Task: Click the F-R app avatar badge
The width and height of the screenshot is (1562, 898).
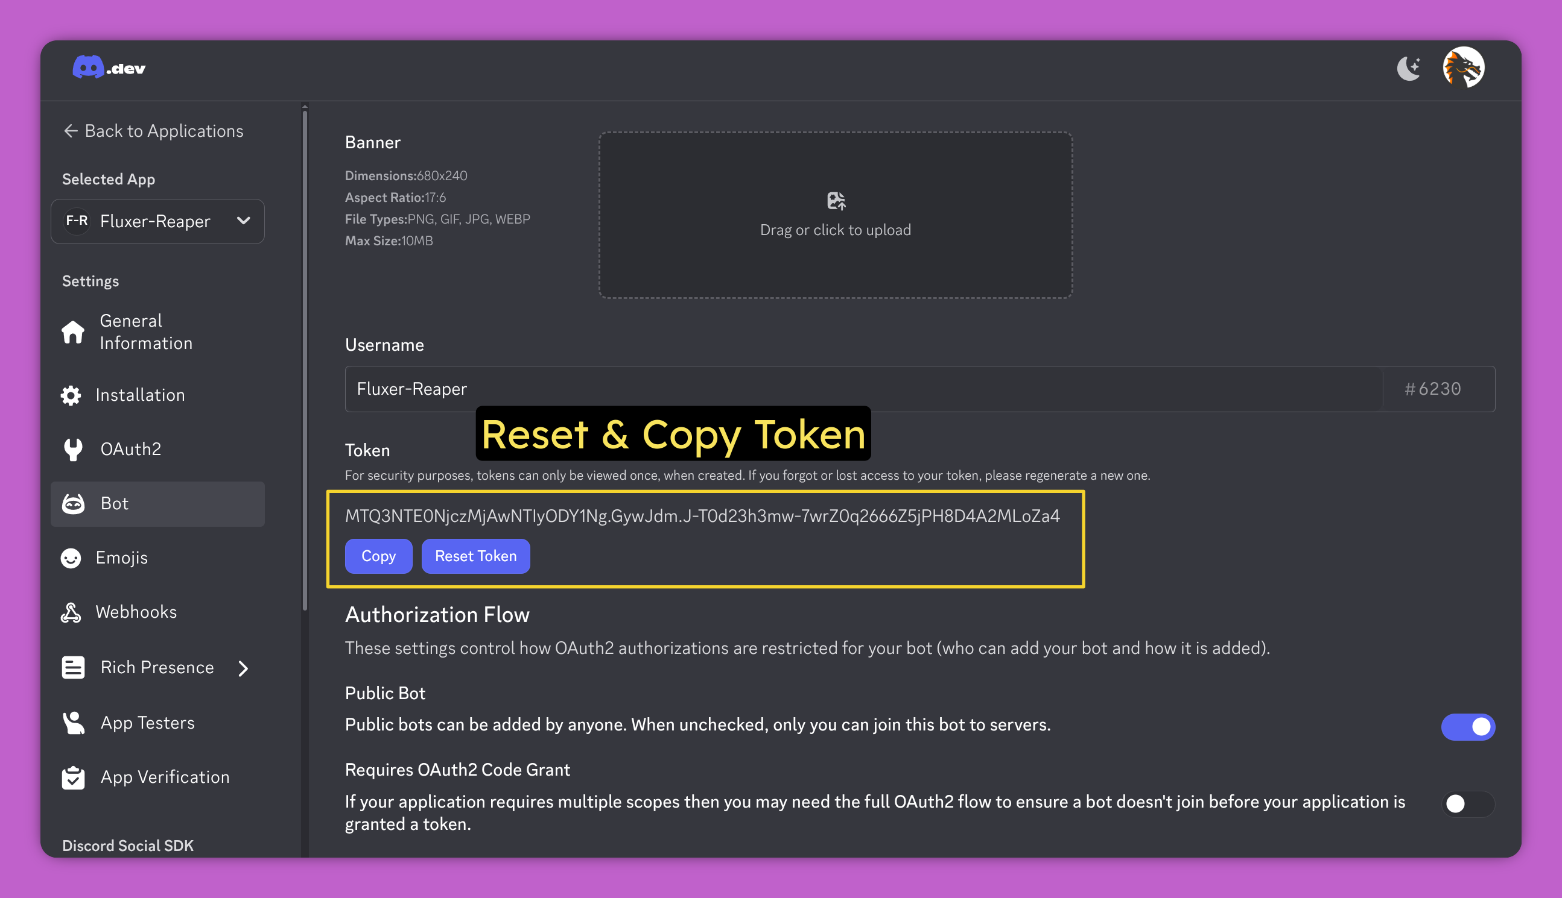Action: pyautogui.click(x=77, y=221)
